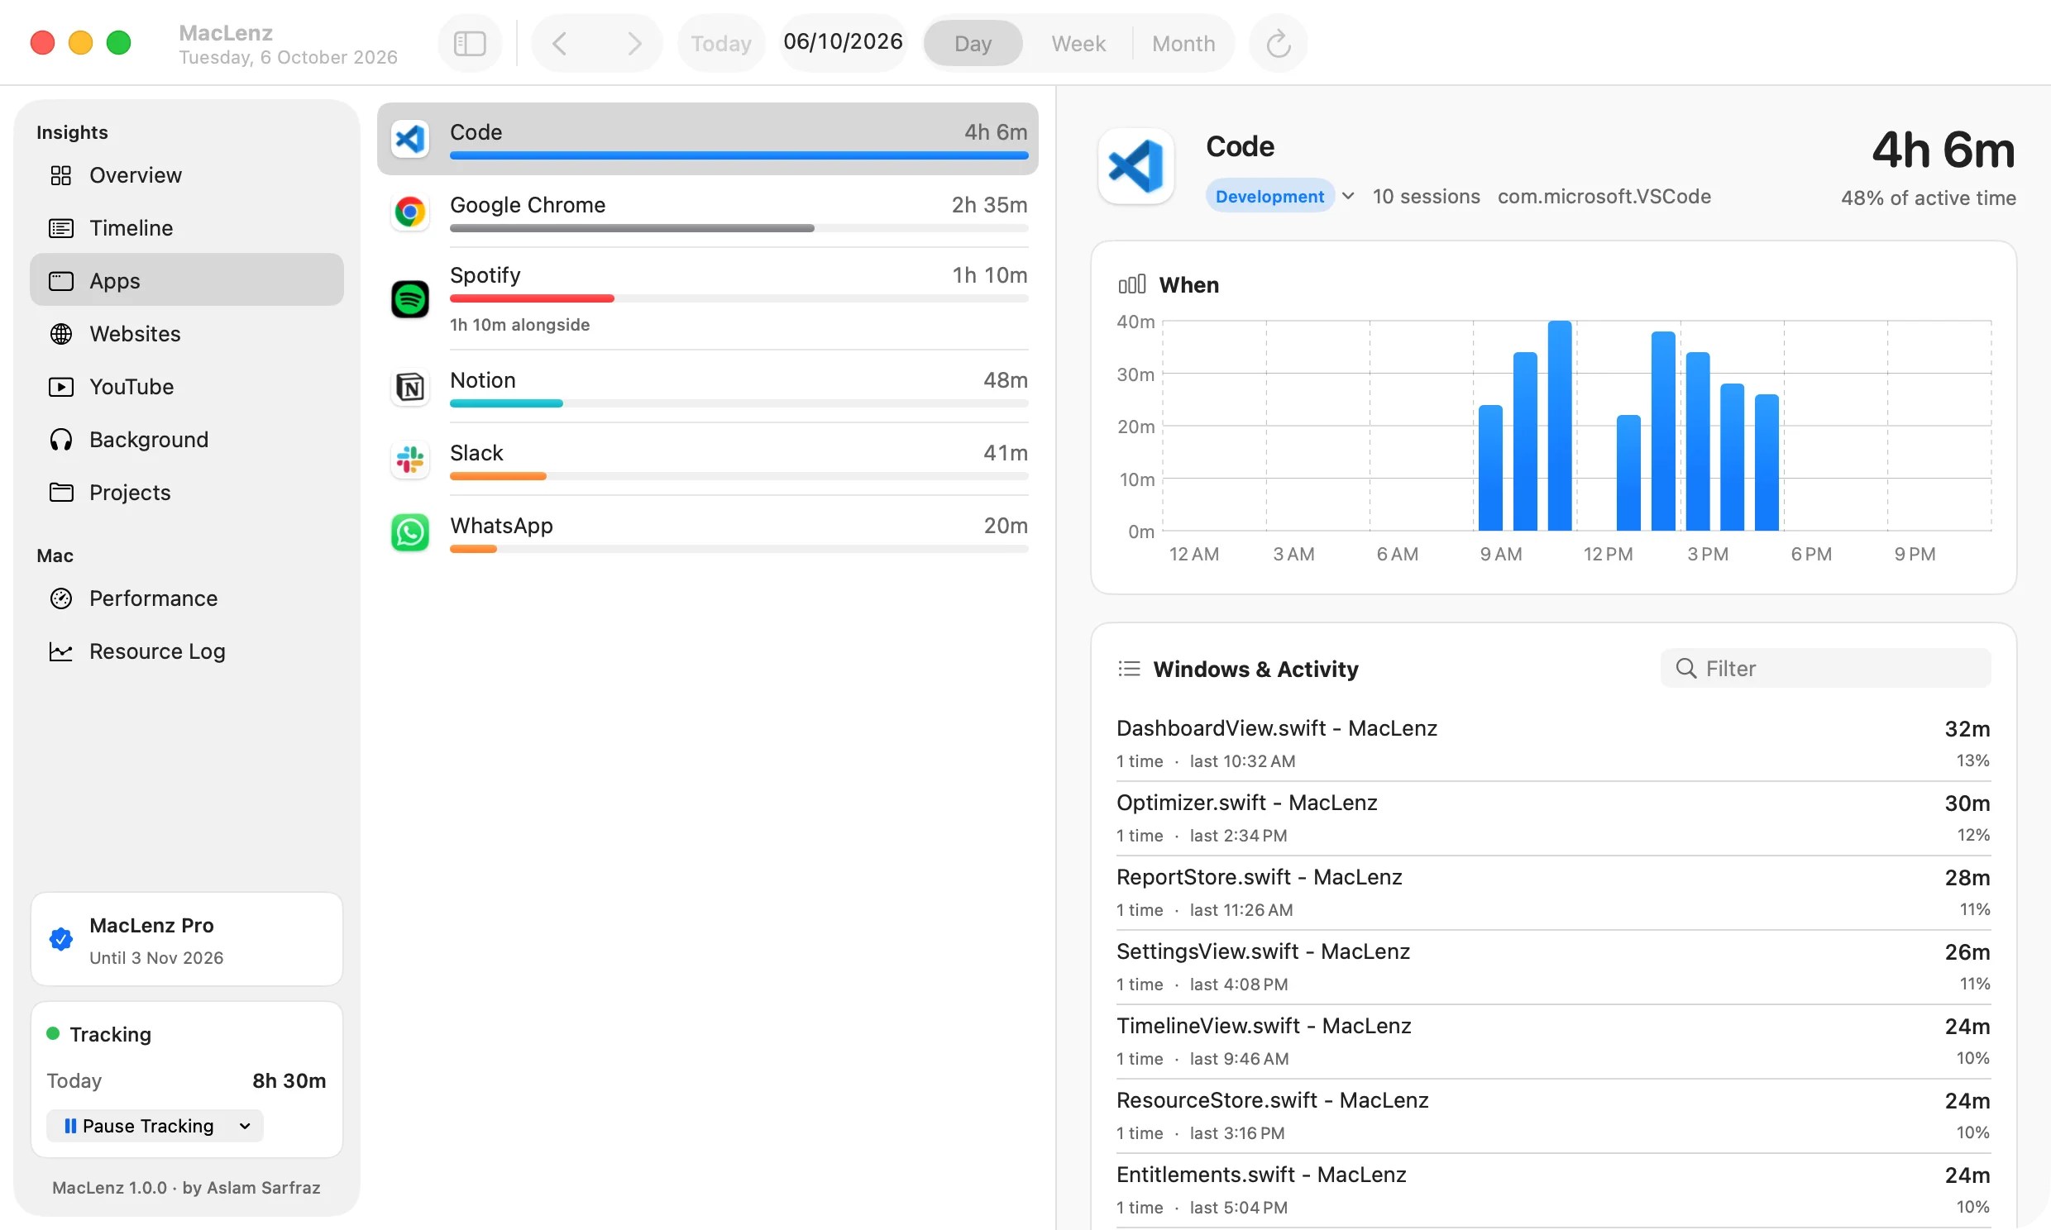Viewport: 2051px width, 1230px height.
Task: Click the Code usage progress bar
Action: coord(739,156)
